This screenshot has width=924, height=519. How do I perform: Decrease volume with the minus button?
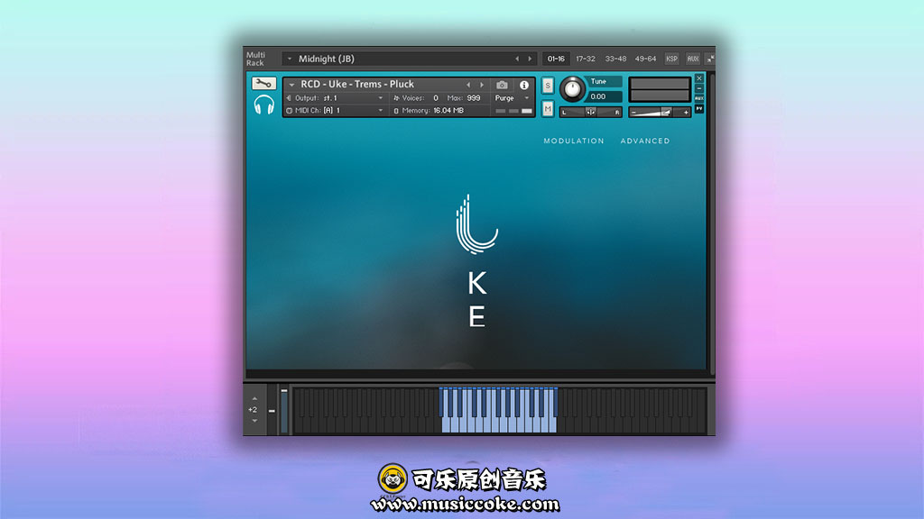point(634,113)
